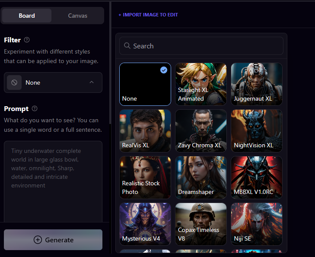Click the no-filter icon beside None dropdown
Screen dimensions: 315x257
point(14,82)
